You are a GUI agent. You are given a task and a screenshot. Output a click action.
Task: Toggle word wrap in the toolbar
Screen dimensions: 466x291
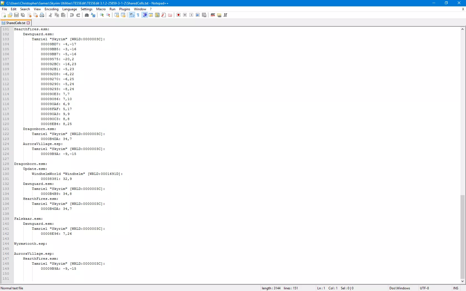[132, 15]
